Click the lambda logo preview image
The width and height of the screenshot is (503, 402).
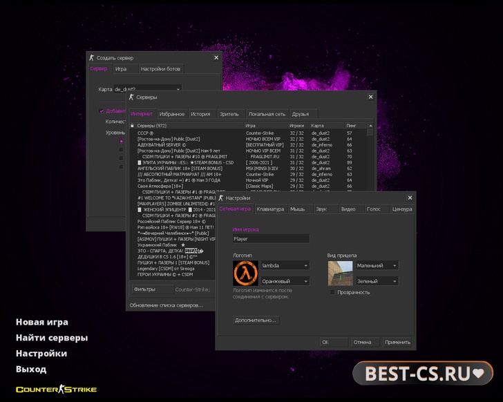[x=245, y=273]
